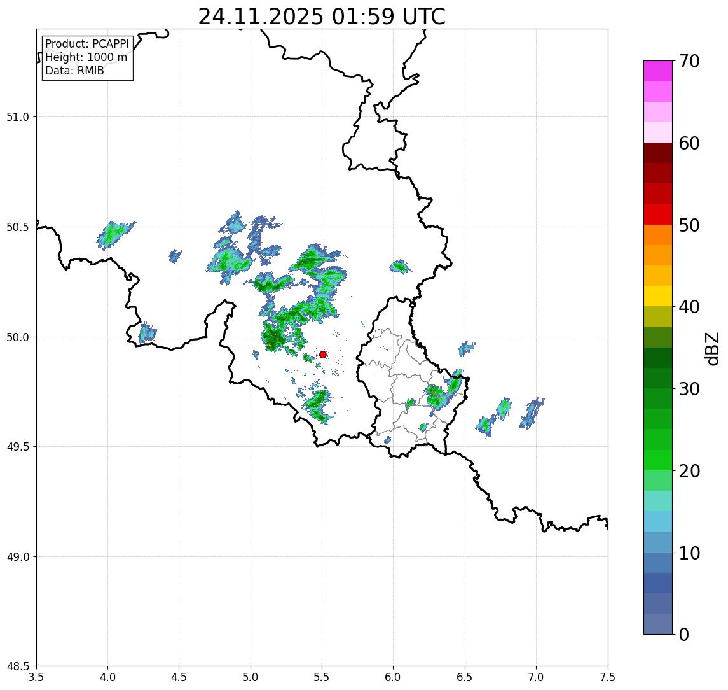
Task: Click the orange colorbar segment below 50
Action: pos(658,236)
